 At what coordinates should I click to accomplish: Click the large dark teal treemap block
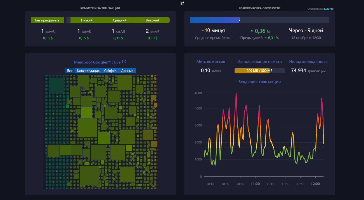coord(56,85)
